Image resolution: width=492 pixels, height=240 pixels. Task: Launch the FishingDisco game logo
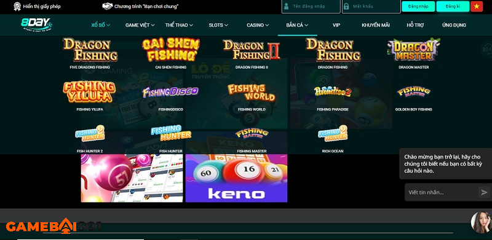170,92
